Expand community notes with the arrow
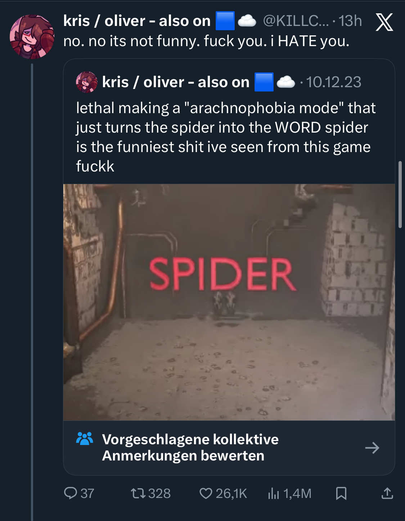Screen dimensions: 405x521 pos(372,447)
